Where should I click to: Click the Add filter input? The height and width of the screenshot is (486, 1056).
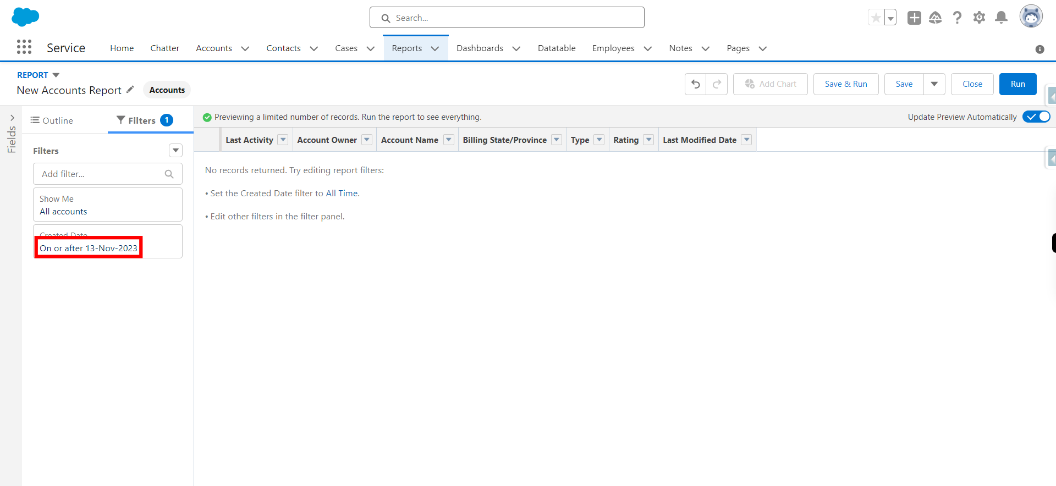tap(108, 174)
